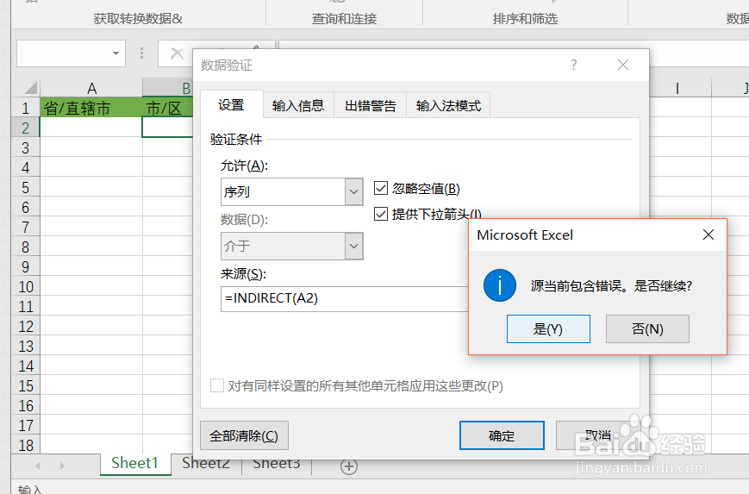Screen dimensions: 749x494
Task: Select column B header
Action: point(168,88)
